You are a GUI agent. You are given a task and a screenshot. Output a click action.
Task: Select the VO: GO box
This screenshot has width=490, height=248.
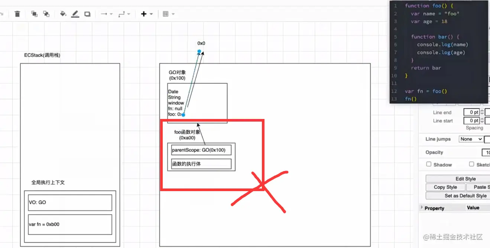click(70, 203)
